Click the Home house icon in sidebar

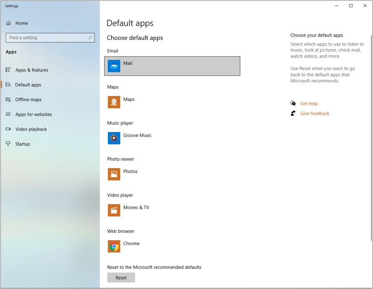pos(8,23)
